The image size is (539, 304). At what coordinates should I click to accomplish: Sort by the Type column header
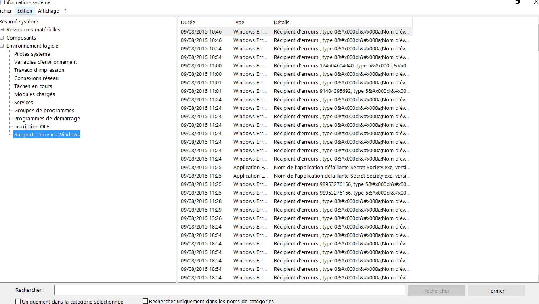[x=250, y=23]
